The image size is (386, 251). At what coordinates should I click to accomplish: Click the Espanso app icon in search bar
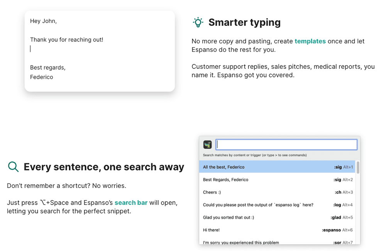[208, 145]
